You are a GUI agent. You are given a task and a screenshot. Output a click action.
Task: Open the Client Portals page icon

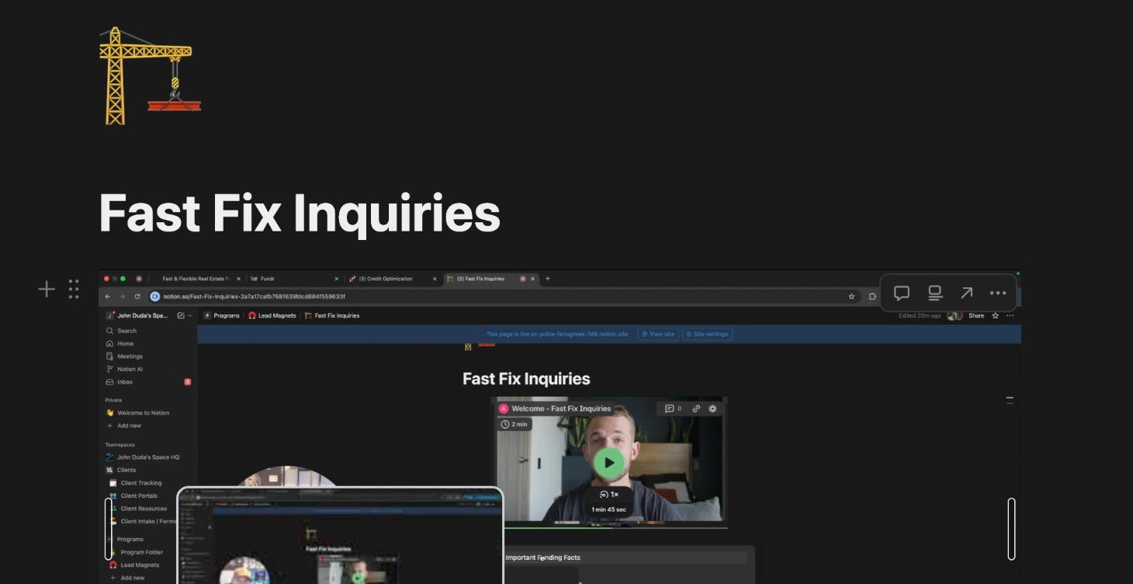[113, 495]
